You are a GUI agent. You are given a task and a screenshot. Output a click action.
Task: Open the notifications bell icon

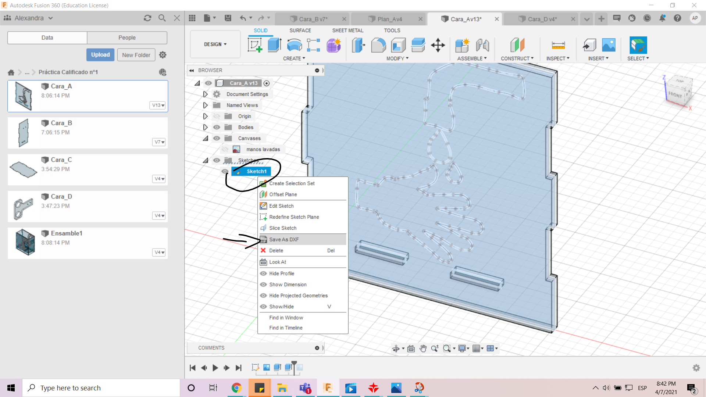tap(662, 18)
